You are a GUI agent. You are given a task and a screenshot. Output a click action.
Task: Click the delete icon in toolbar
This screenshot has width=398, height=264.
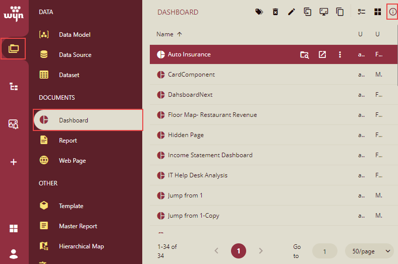(x=275, y=12)
